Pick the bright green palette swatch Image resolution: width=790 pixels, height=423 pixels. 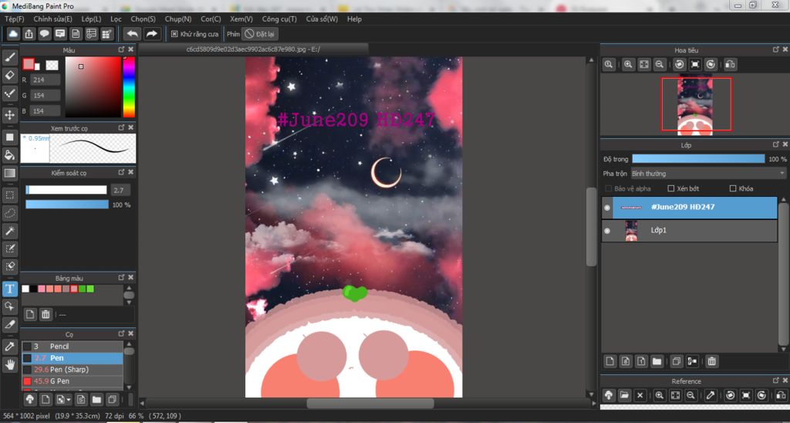coord(90,289)
